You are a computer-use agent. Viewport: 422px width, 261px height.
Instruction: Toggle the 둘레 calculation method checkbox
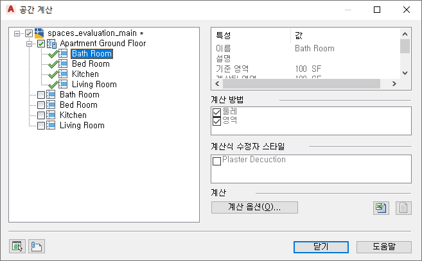[x=216, y=112]
